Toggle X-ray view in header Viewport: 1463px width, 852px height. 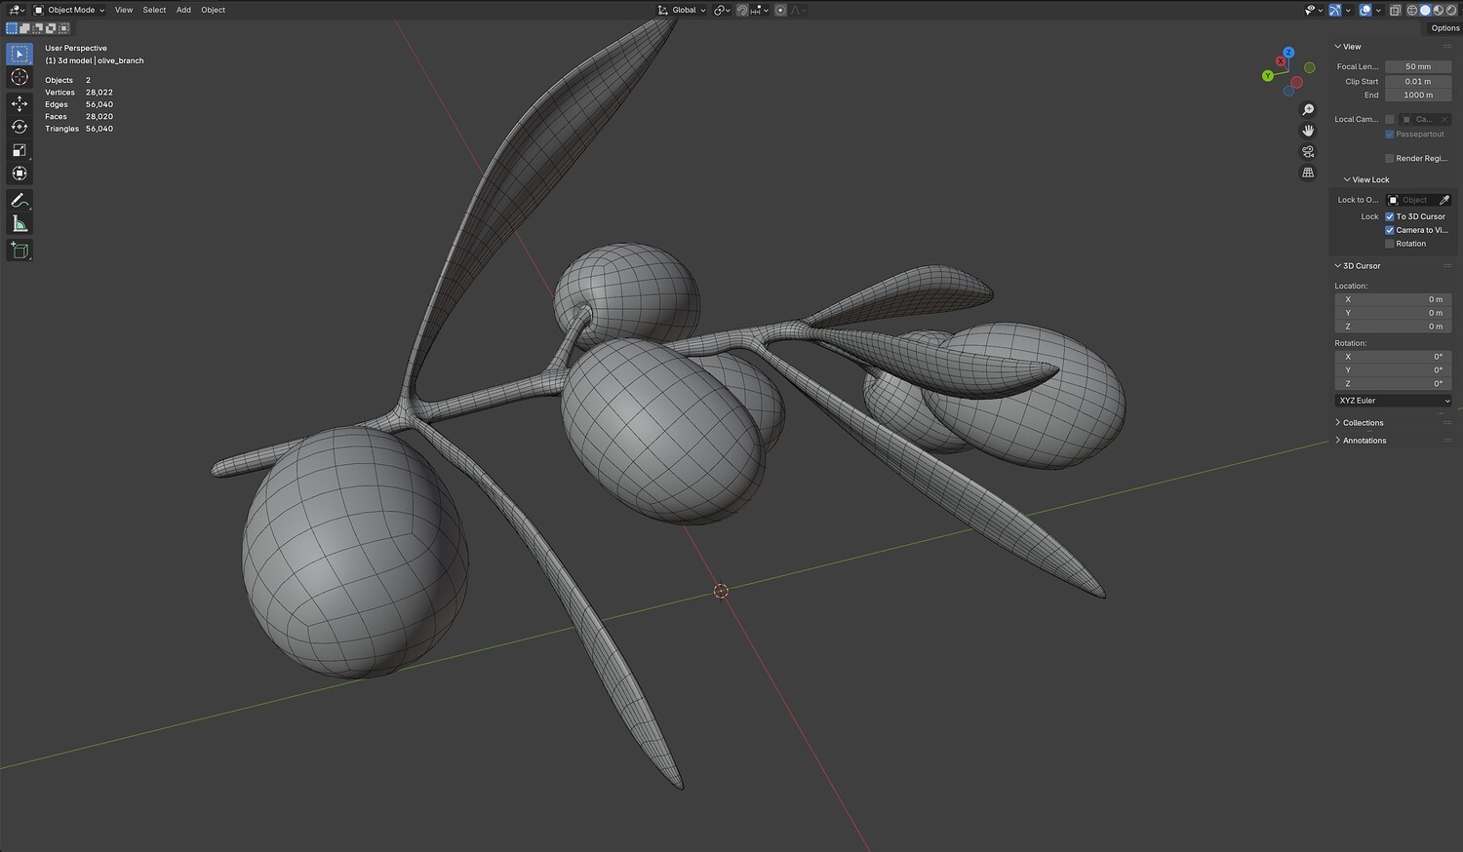coord(1396,10)
